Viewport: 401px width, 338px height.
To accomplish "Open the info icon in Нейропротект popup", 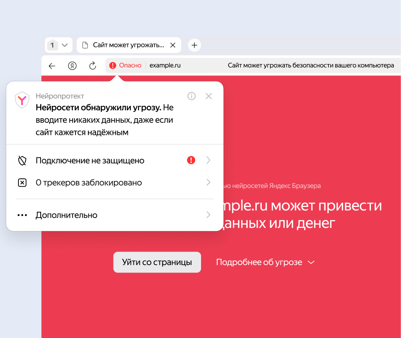I will (192, 96).
